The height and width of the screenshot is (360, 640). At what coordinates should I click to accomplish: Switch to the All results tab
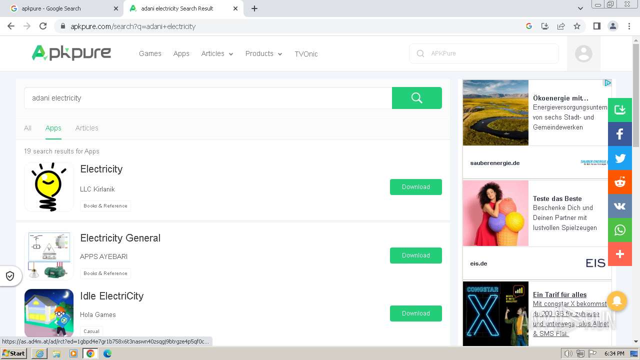tap(28, 128)
